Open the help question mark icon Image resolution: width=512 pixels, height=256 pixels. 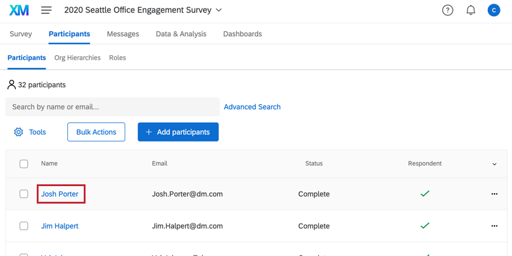(x=448, y=10)
